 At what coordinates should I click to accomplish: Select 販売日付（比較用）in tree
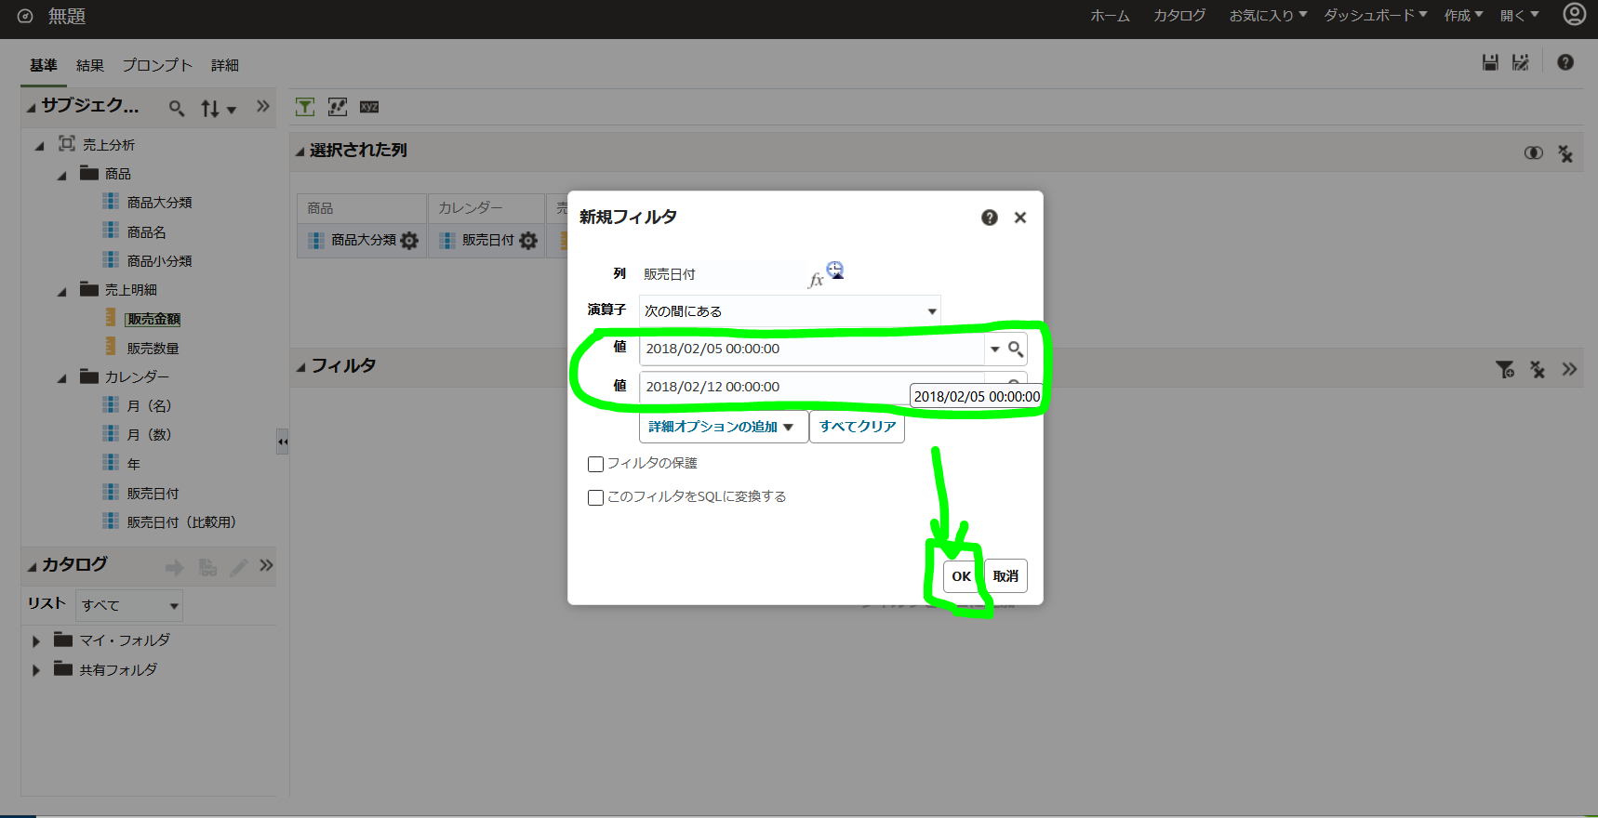point(181,522)
